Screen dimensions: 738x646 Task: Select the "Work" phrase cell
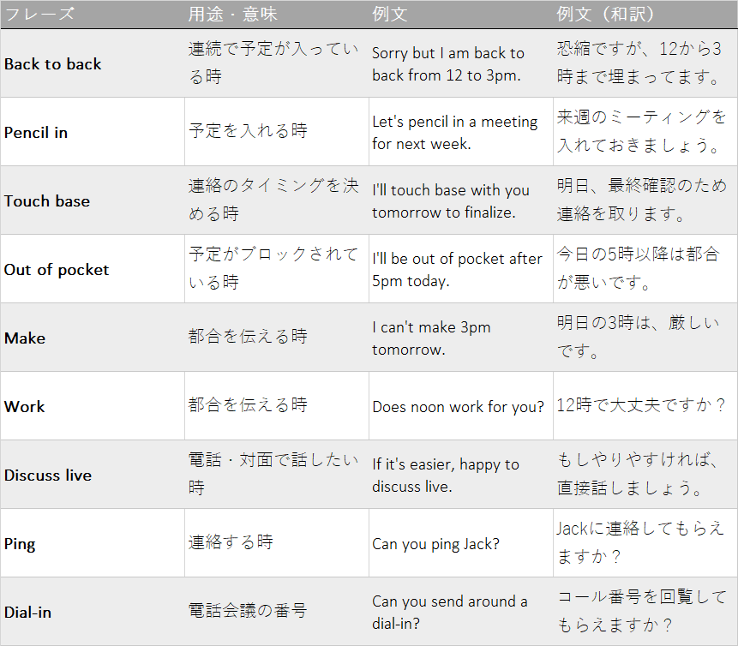[x=25, y=407]
